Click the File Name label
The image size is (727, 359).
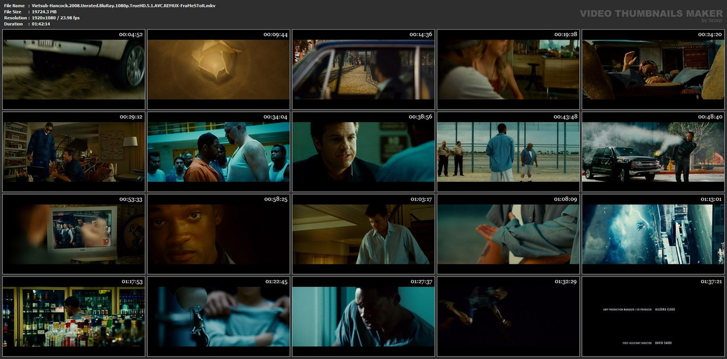(14, 6)
